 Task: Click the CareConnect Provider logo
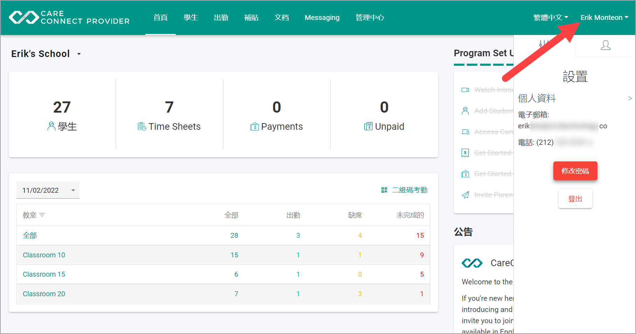[69, 17]
